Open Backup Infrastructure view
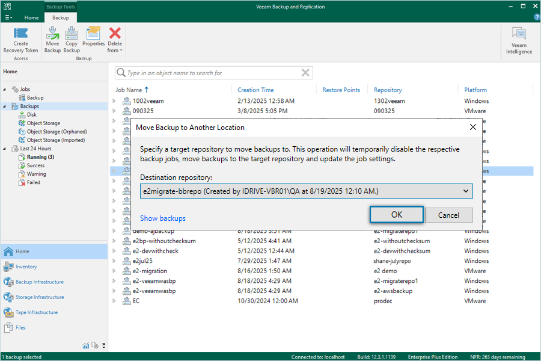 (x=54, y=282)
